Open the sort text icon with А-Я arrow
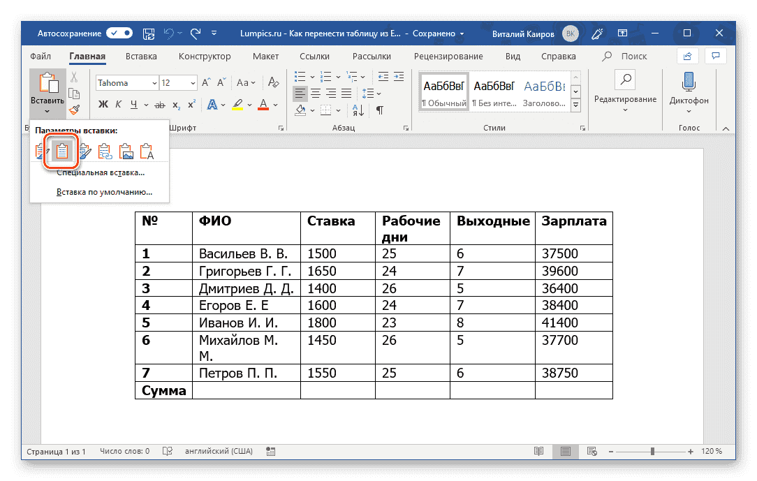 pos(356,110)
